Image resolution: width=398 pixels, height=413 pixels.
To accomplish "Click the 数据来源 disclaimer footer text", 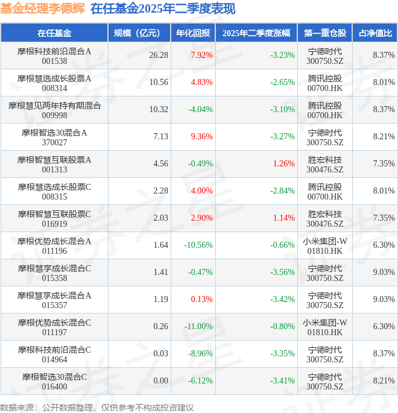I will tap(96, 408).
